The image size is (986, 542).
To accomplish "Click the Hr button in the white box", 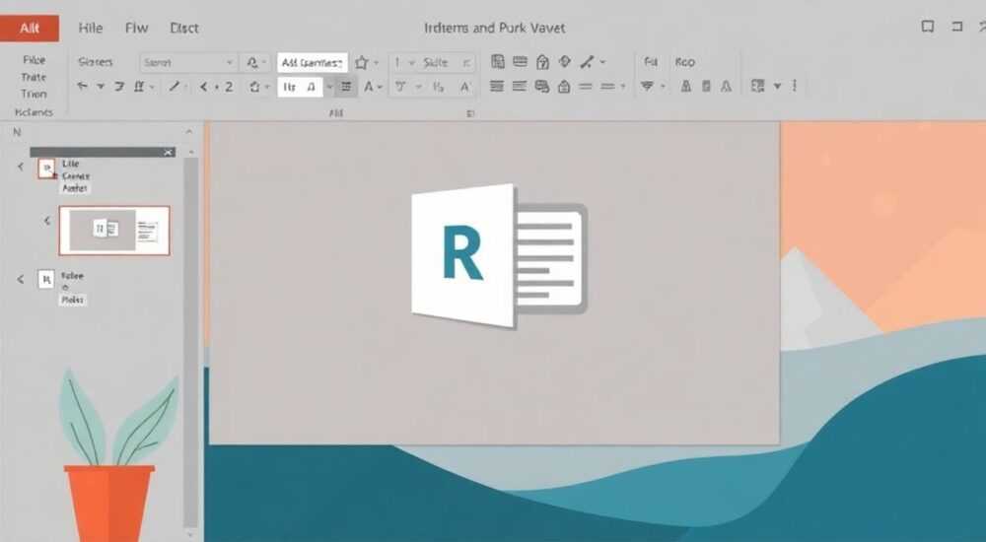I will (x=290, y=87).
